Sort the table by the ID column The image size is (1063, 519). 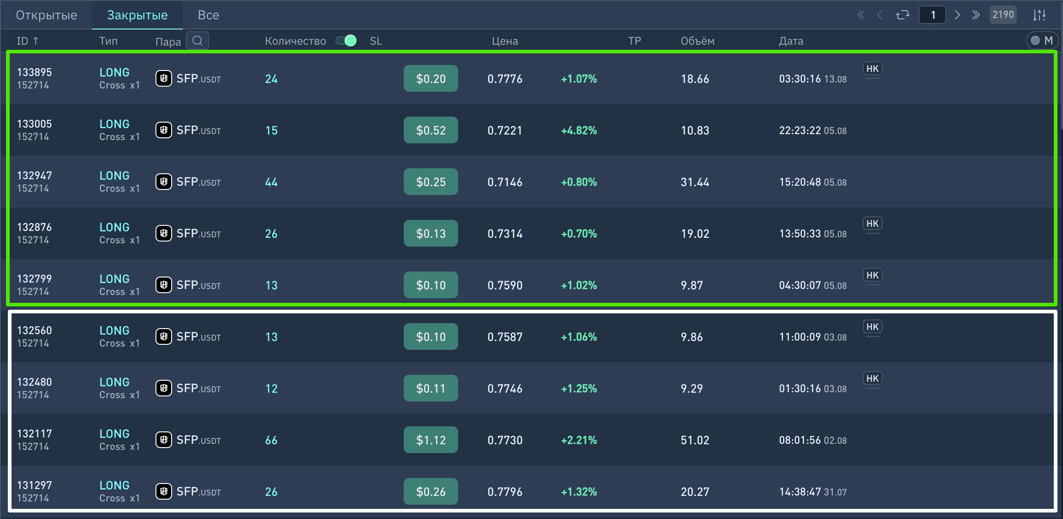click(x=27, y=41)
